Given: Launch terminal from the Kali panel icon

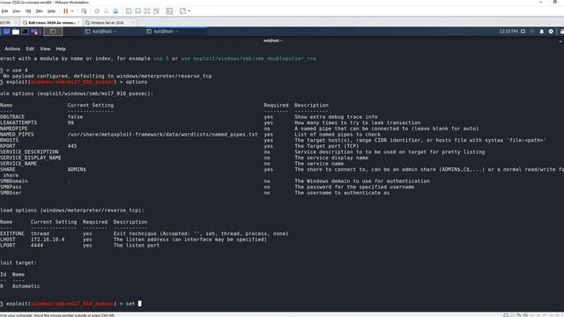Looking at the screenshot, I should pos(26,32).
